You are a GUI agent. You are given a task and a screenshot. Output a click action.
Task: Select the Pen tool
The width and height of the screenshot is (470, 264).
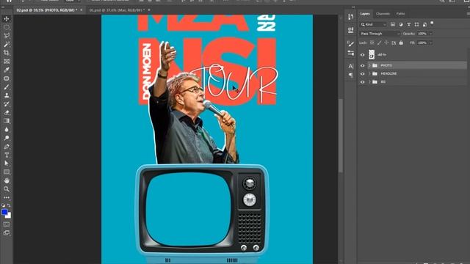click(x=7, y=147)
